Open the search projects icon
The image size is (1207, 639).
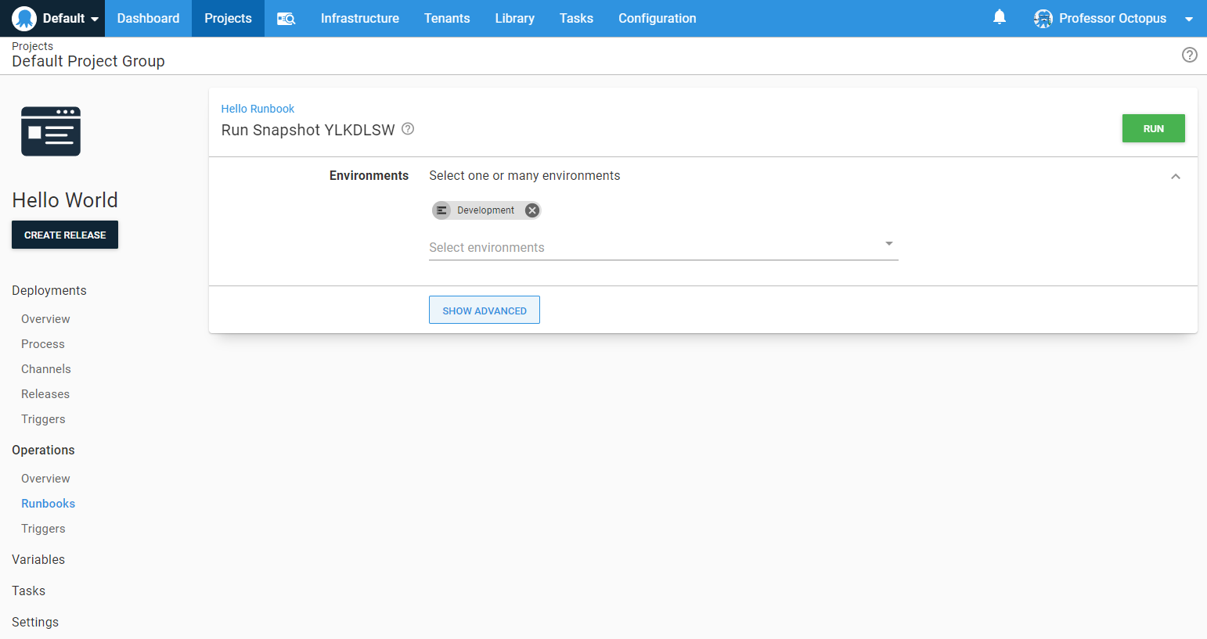click(x=286, y=19)
